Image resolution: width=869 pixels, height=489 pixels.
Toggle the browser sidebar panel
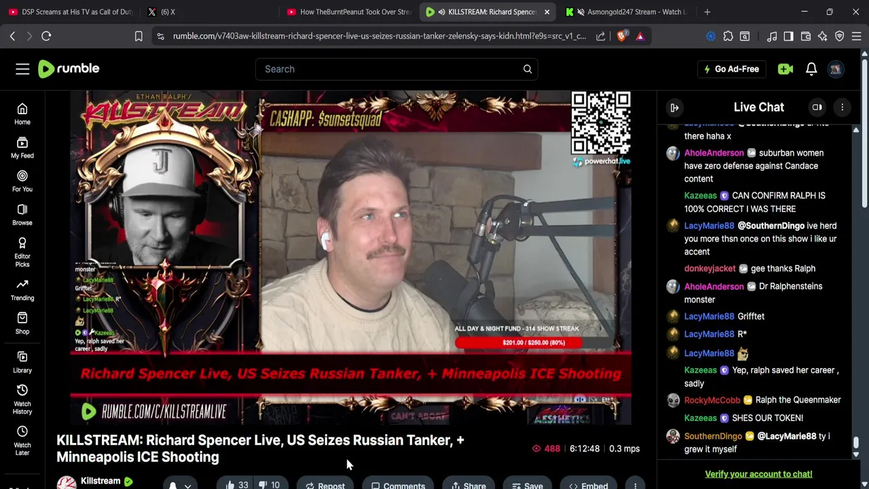click(x=788, y=36)
